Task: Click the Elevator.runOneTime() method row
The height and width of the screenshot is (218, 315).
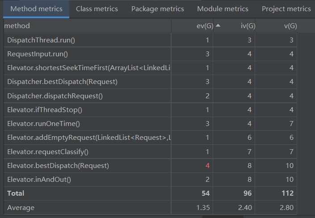Action: [x=46, y=124]
